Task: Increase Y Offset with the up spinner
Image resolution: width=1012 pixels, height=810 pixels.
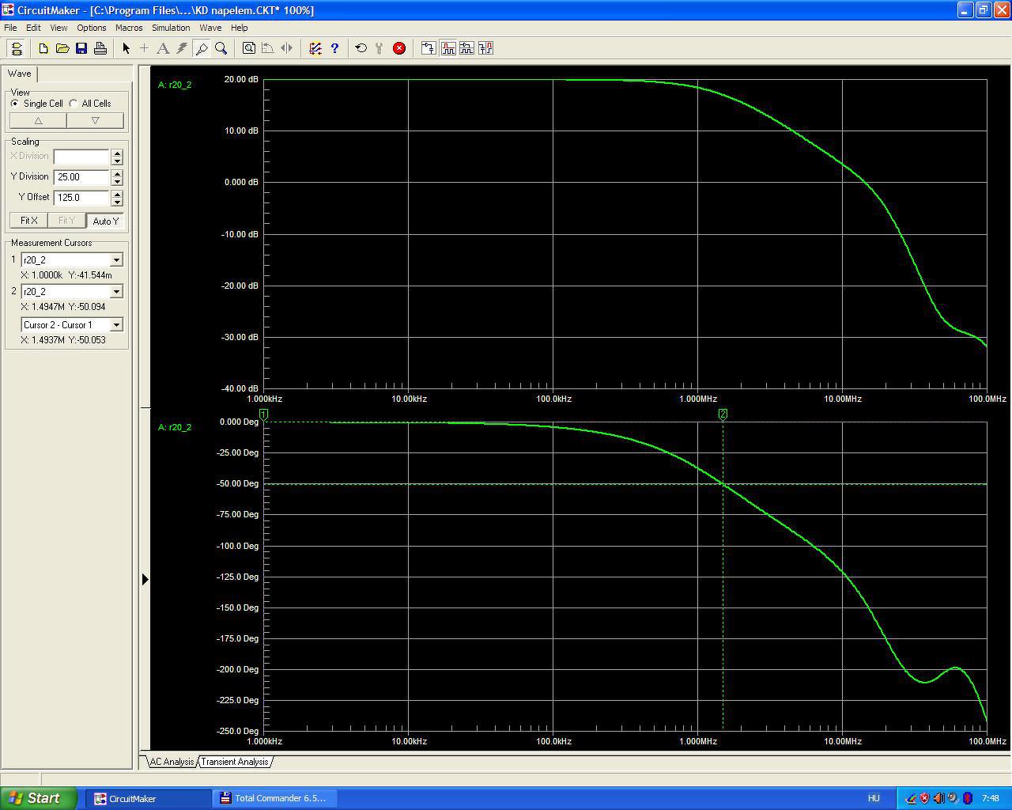Action: pos(117,194)
